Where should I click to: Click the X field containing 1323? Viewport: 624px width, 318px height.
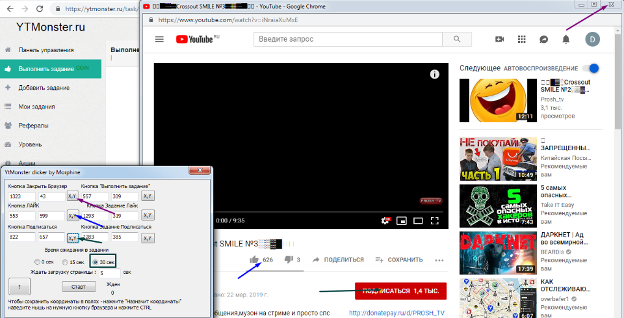[22, 196]
